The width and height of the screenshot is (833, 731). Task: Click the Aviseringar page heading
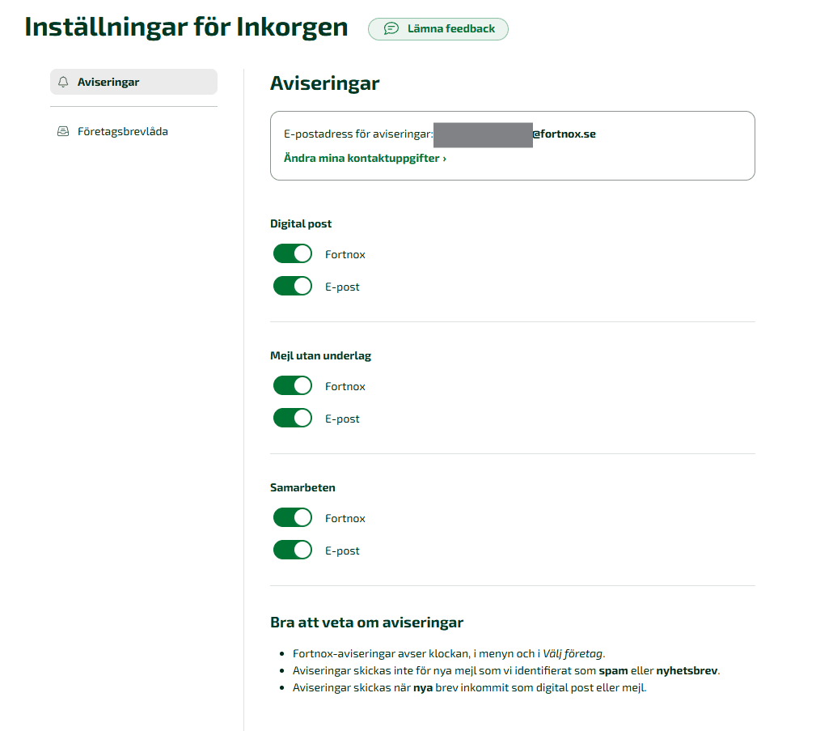click(325, 83)
